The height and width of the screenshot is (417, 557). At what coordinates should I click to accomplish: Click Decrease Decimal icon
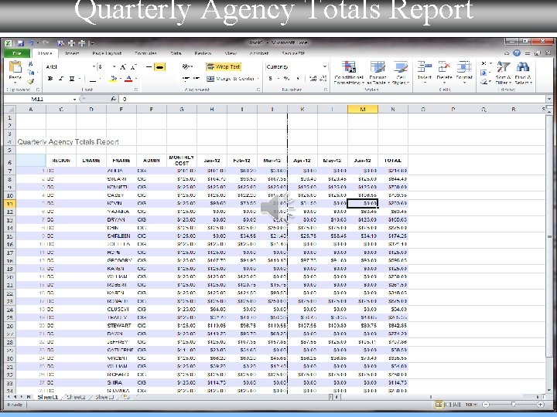[323, 78]
